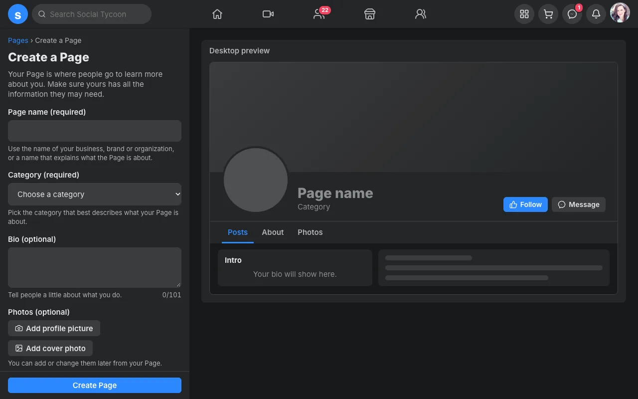
Task: Switch to the About tab
Action: coord(273,232)
